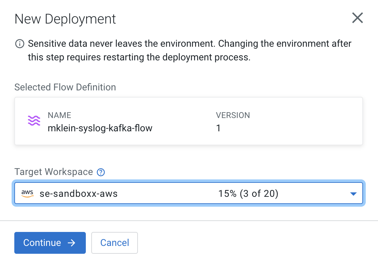Click the info icon beside sensitive data notice

click(x=20, y=44)
